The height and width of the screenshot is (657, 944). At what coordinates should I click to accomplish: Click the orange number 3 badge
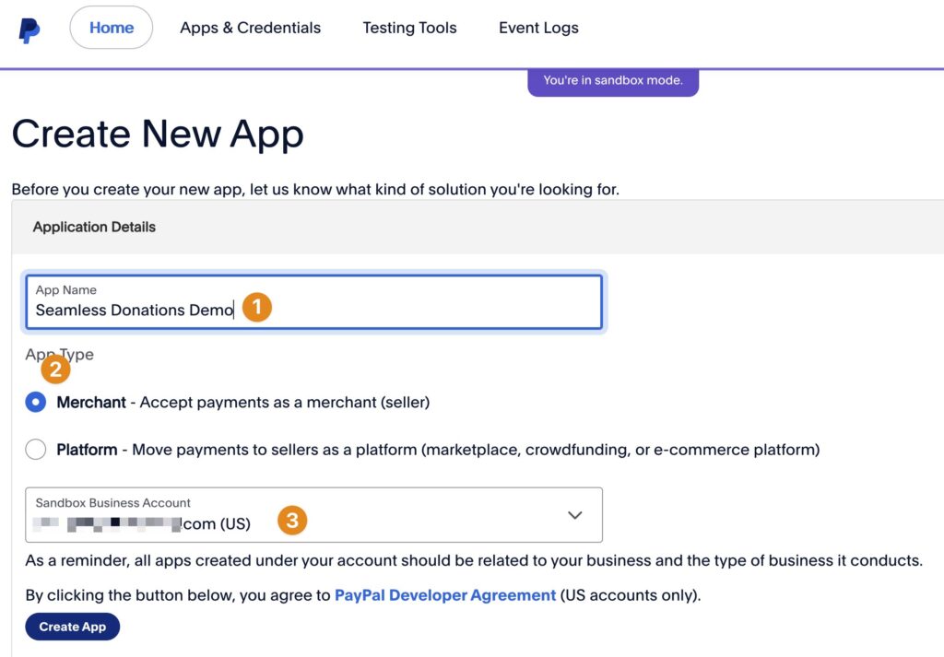(292, 520)
